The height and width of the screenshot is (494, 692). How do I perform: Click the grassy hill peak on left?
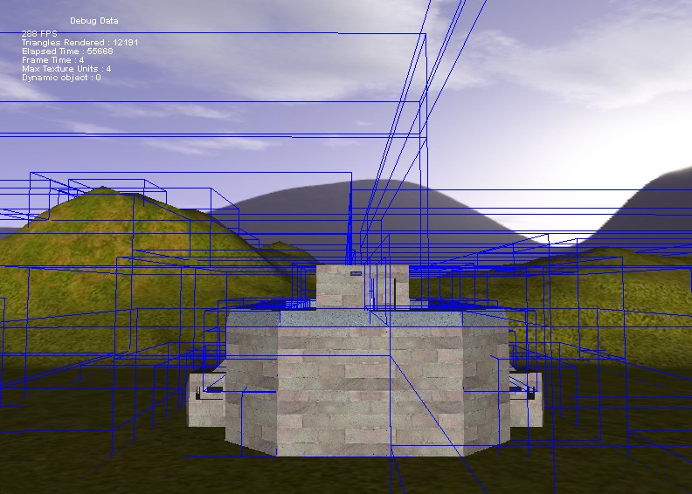tap(105, 196)
